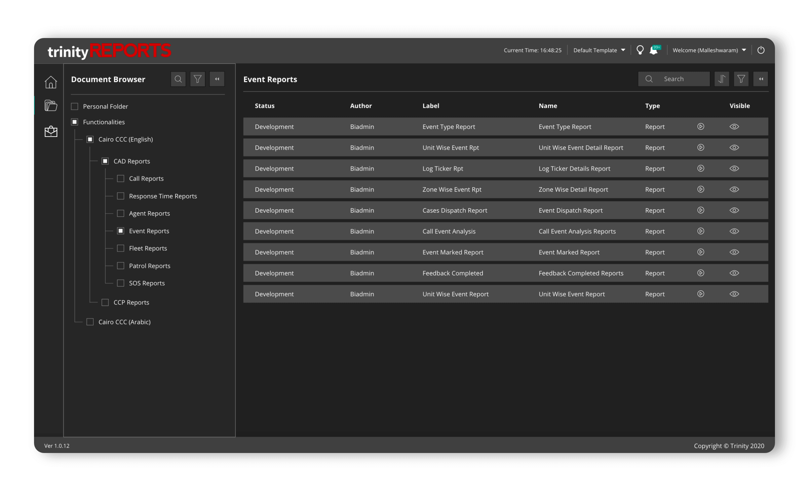Click the Visible column header
This screenshot has width=809, height=491.
click(740, 106)
